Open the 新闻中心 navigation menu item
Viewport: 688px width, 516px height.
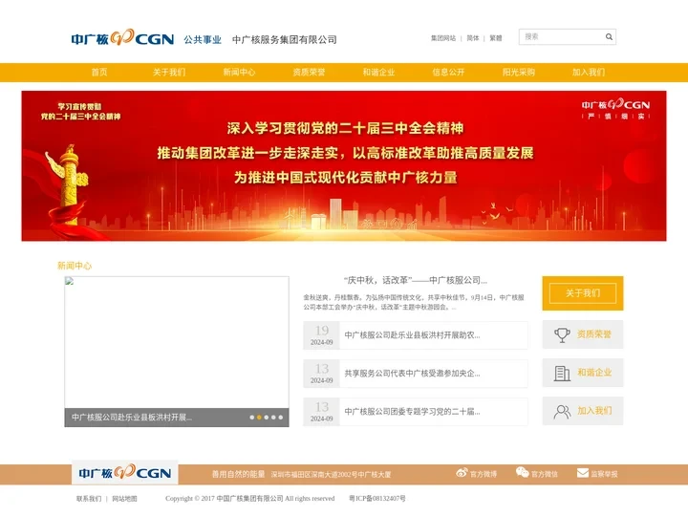[x=239, y=73]
